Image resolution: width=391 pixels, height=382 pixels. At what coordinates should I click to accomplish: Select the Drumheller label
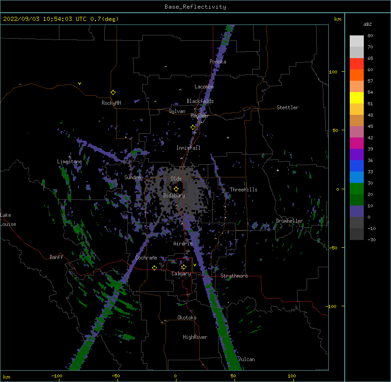[x=289, y=221]
